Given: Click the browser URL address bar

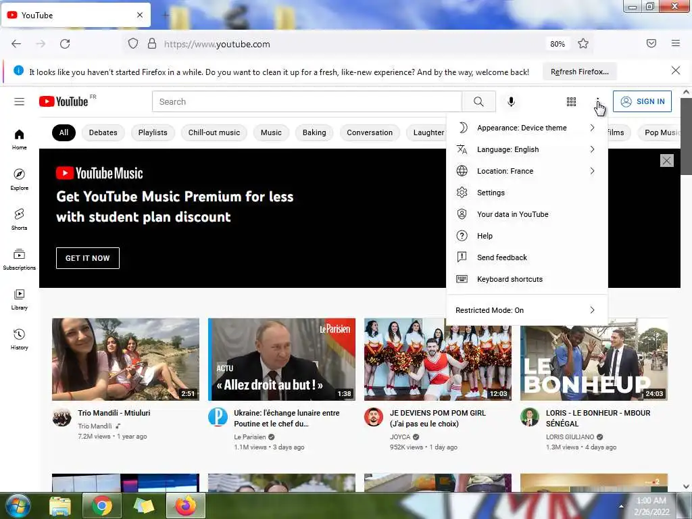Looking at the screenshot, I should point(335,44).
